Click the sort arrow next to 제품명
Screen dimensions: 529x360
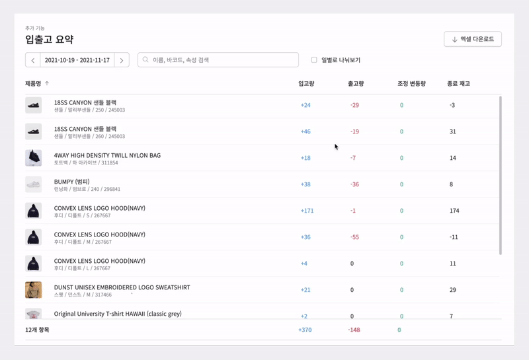(47, 84)
